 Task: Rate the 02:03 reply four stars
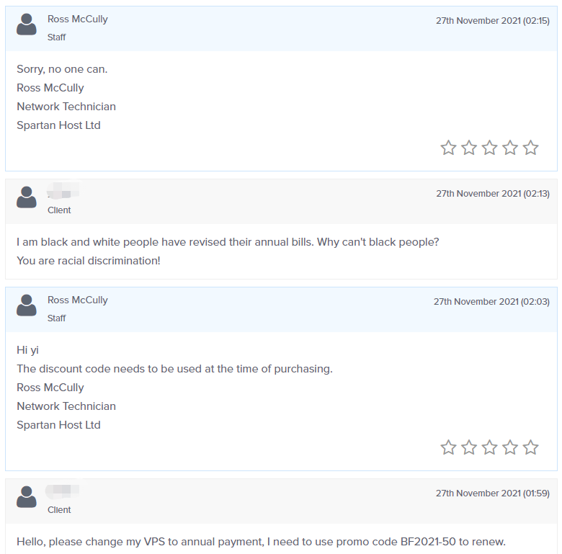pos(510,447)
